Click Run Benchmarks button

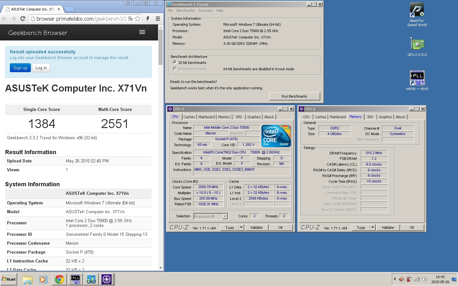pyautogui.click(x=295, y=96)
